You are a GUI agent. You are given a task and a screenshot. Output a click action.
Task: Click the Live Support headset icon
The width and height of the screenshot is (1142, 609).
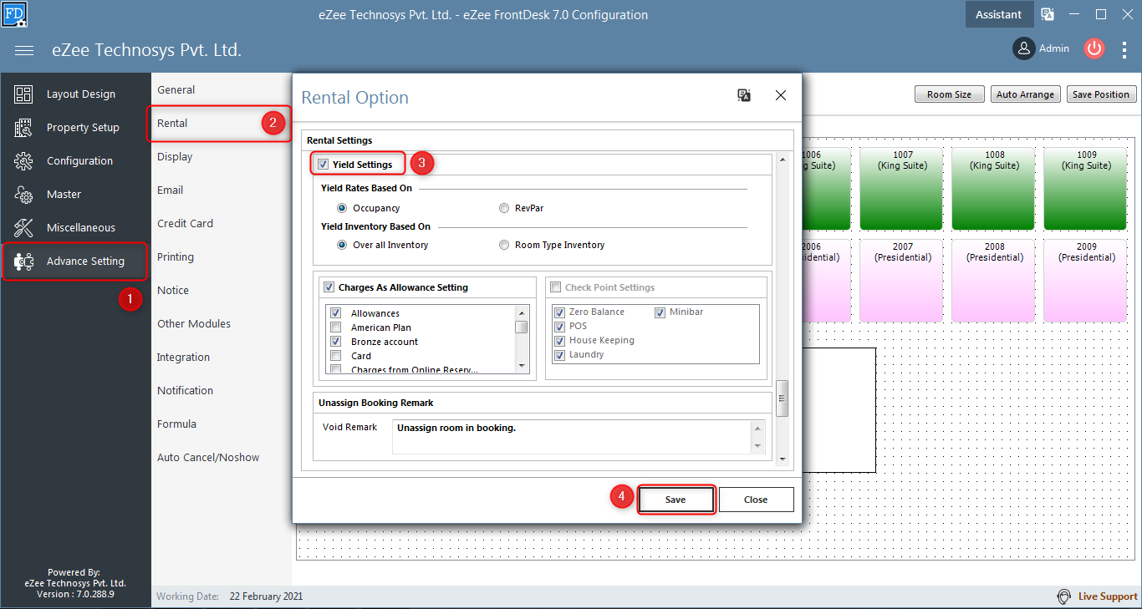click(x=1064, y=596)
